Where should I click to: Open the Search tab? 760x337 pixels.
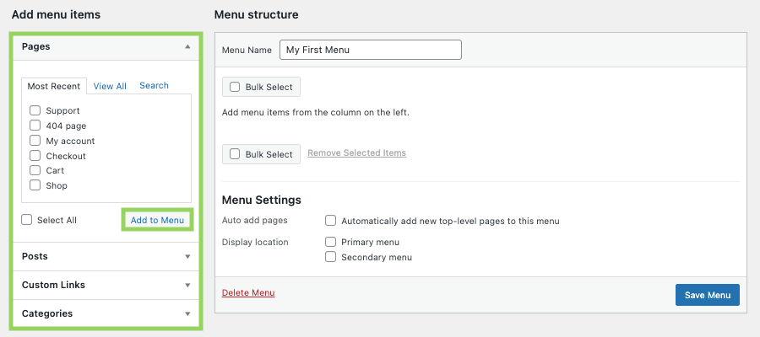pos(154,86)
